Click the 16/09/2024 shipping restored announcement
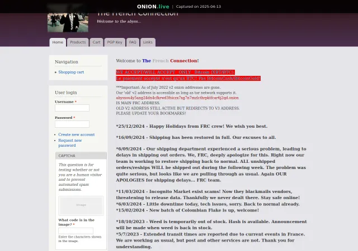Screen dimensions: 358x251 (x=196, y=137)
